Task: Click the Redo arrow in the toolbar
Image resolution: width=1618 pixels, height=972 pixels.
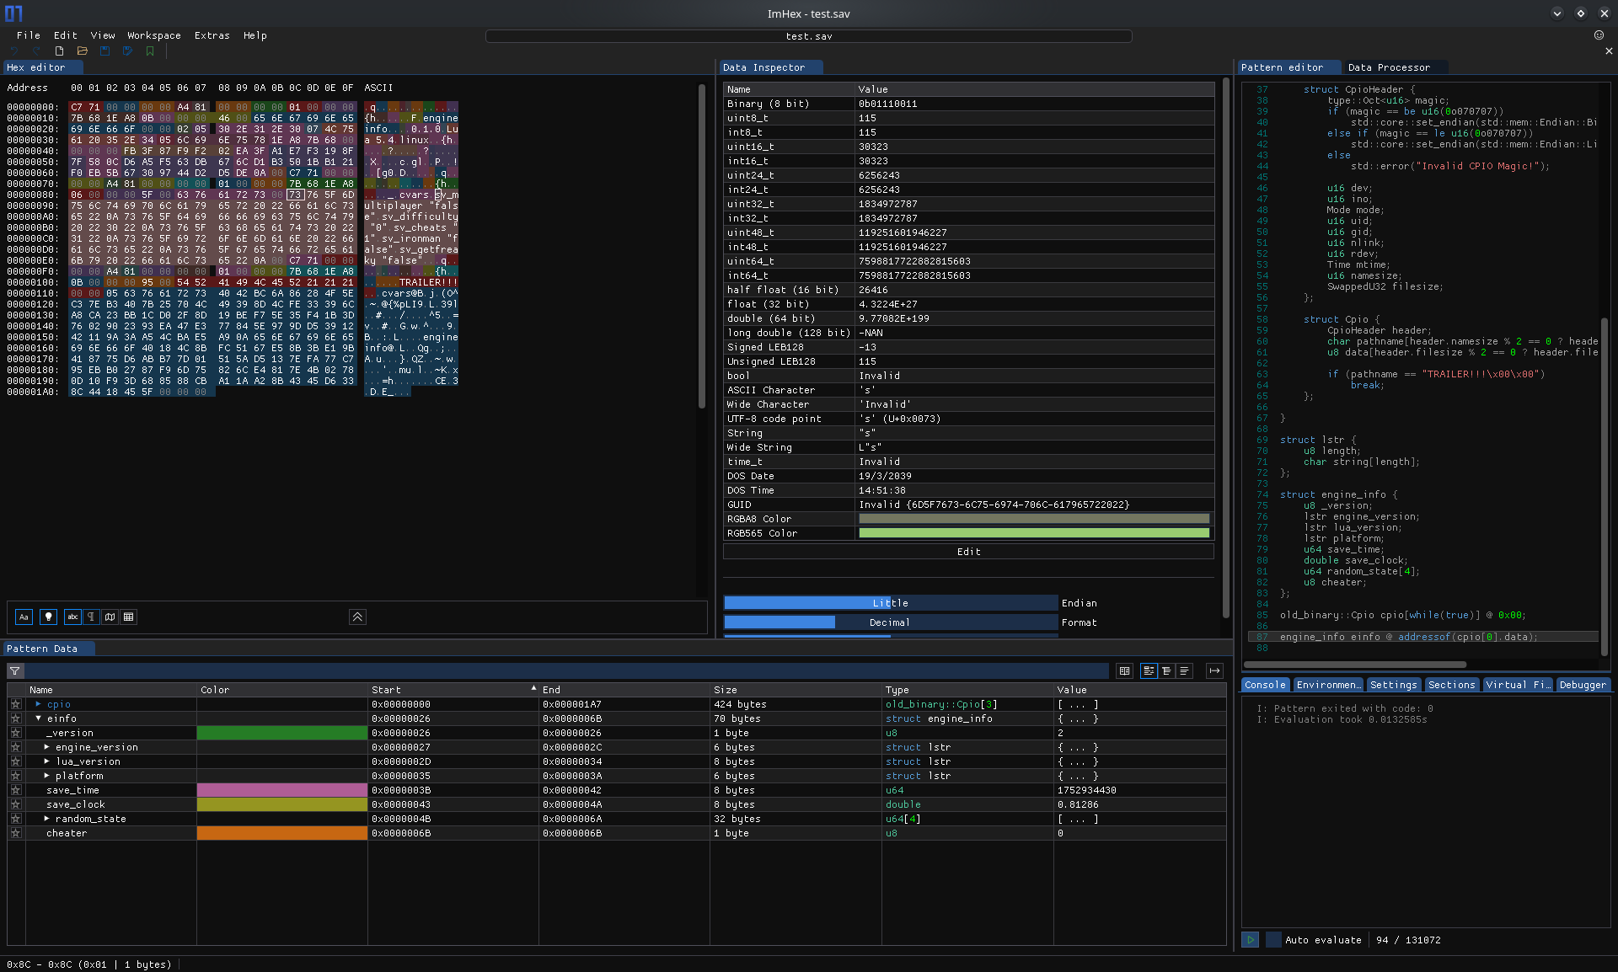Action: (37, 51)
